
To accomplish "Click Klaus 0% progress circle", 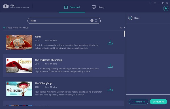I will tap(130, 18).
